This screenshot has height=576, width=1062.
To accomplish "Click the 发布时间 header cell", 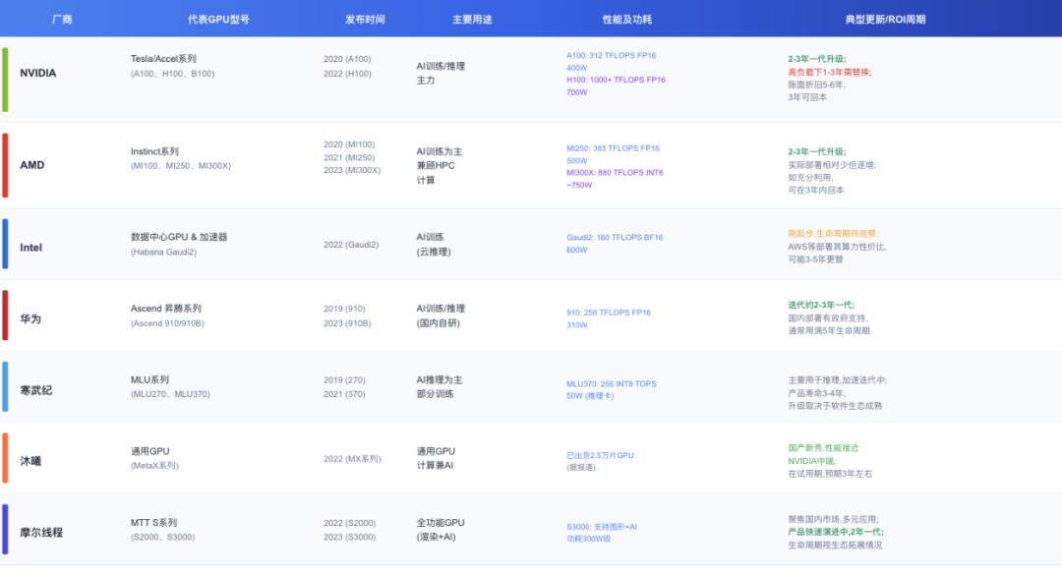I will pyautogui.click(x=365, y=19).
